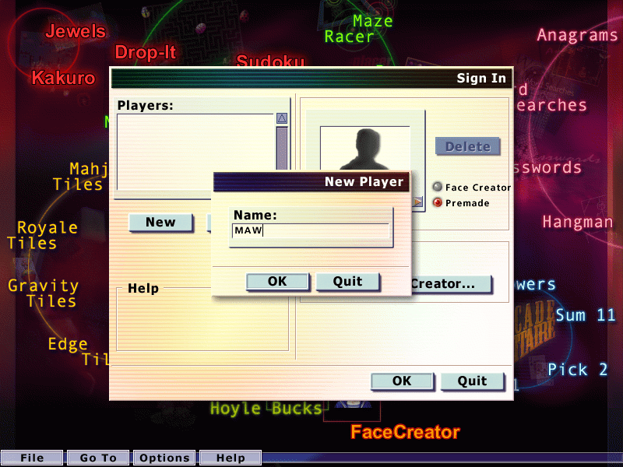
Task: Click the scroll-up arrow of Players list
Action: coord(282,118)
